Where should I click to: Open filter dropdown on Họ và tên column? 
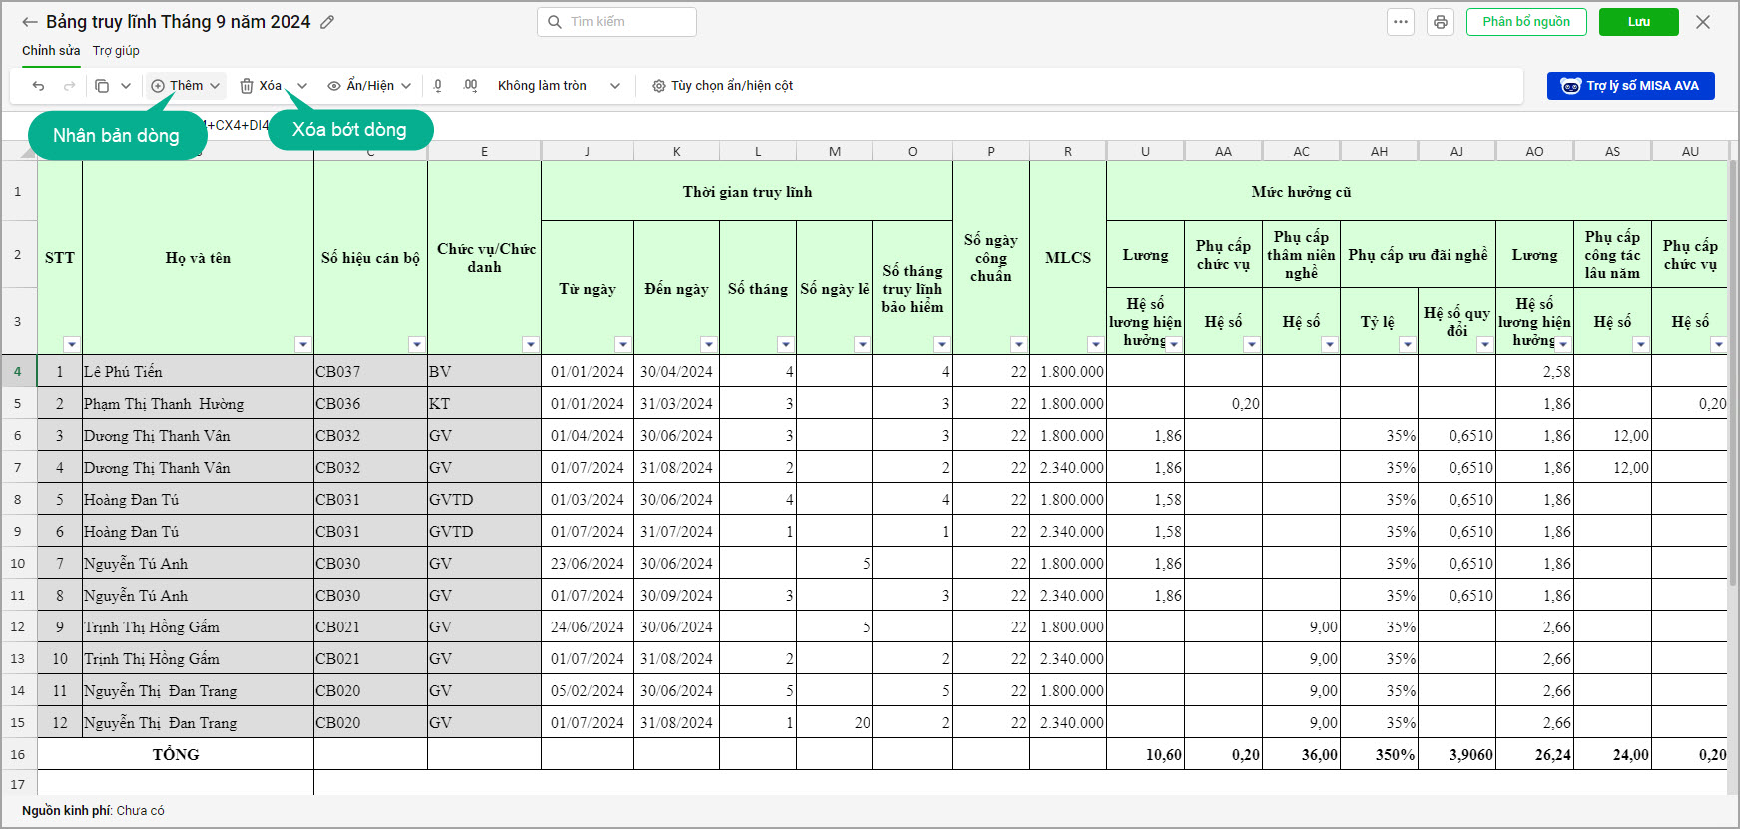(302, 345)
